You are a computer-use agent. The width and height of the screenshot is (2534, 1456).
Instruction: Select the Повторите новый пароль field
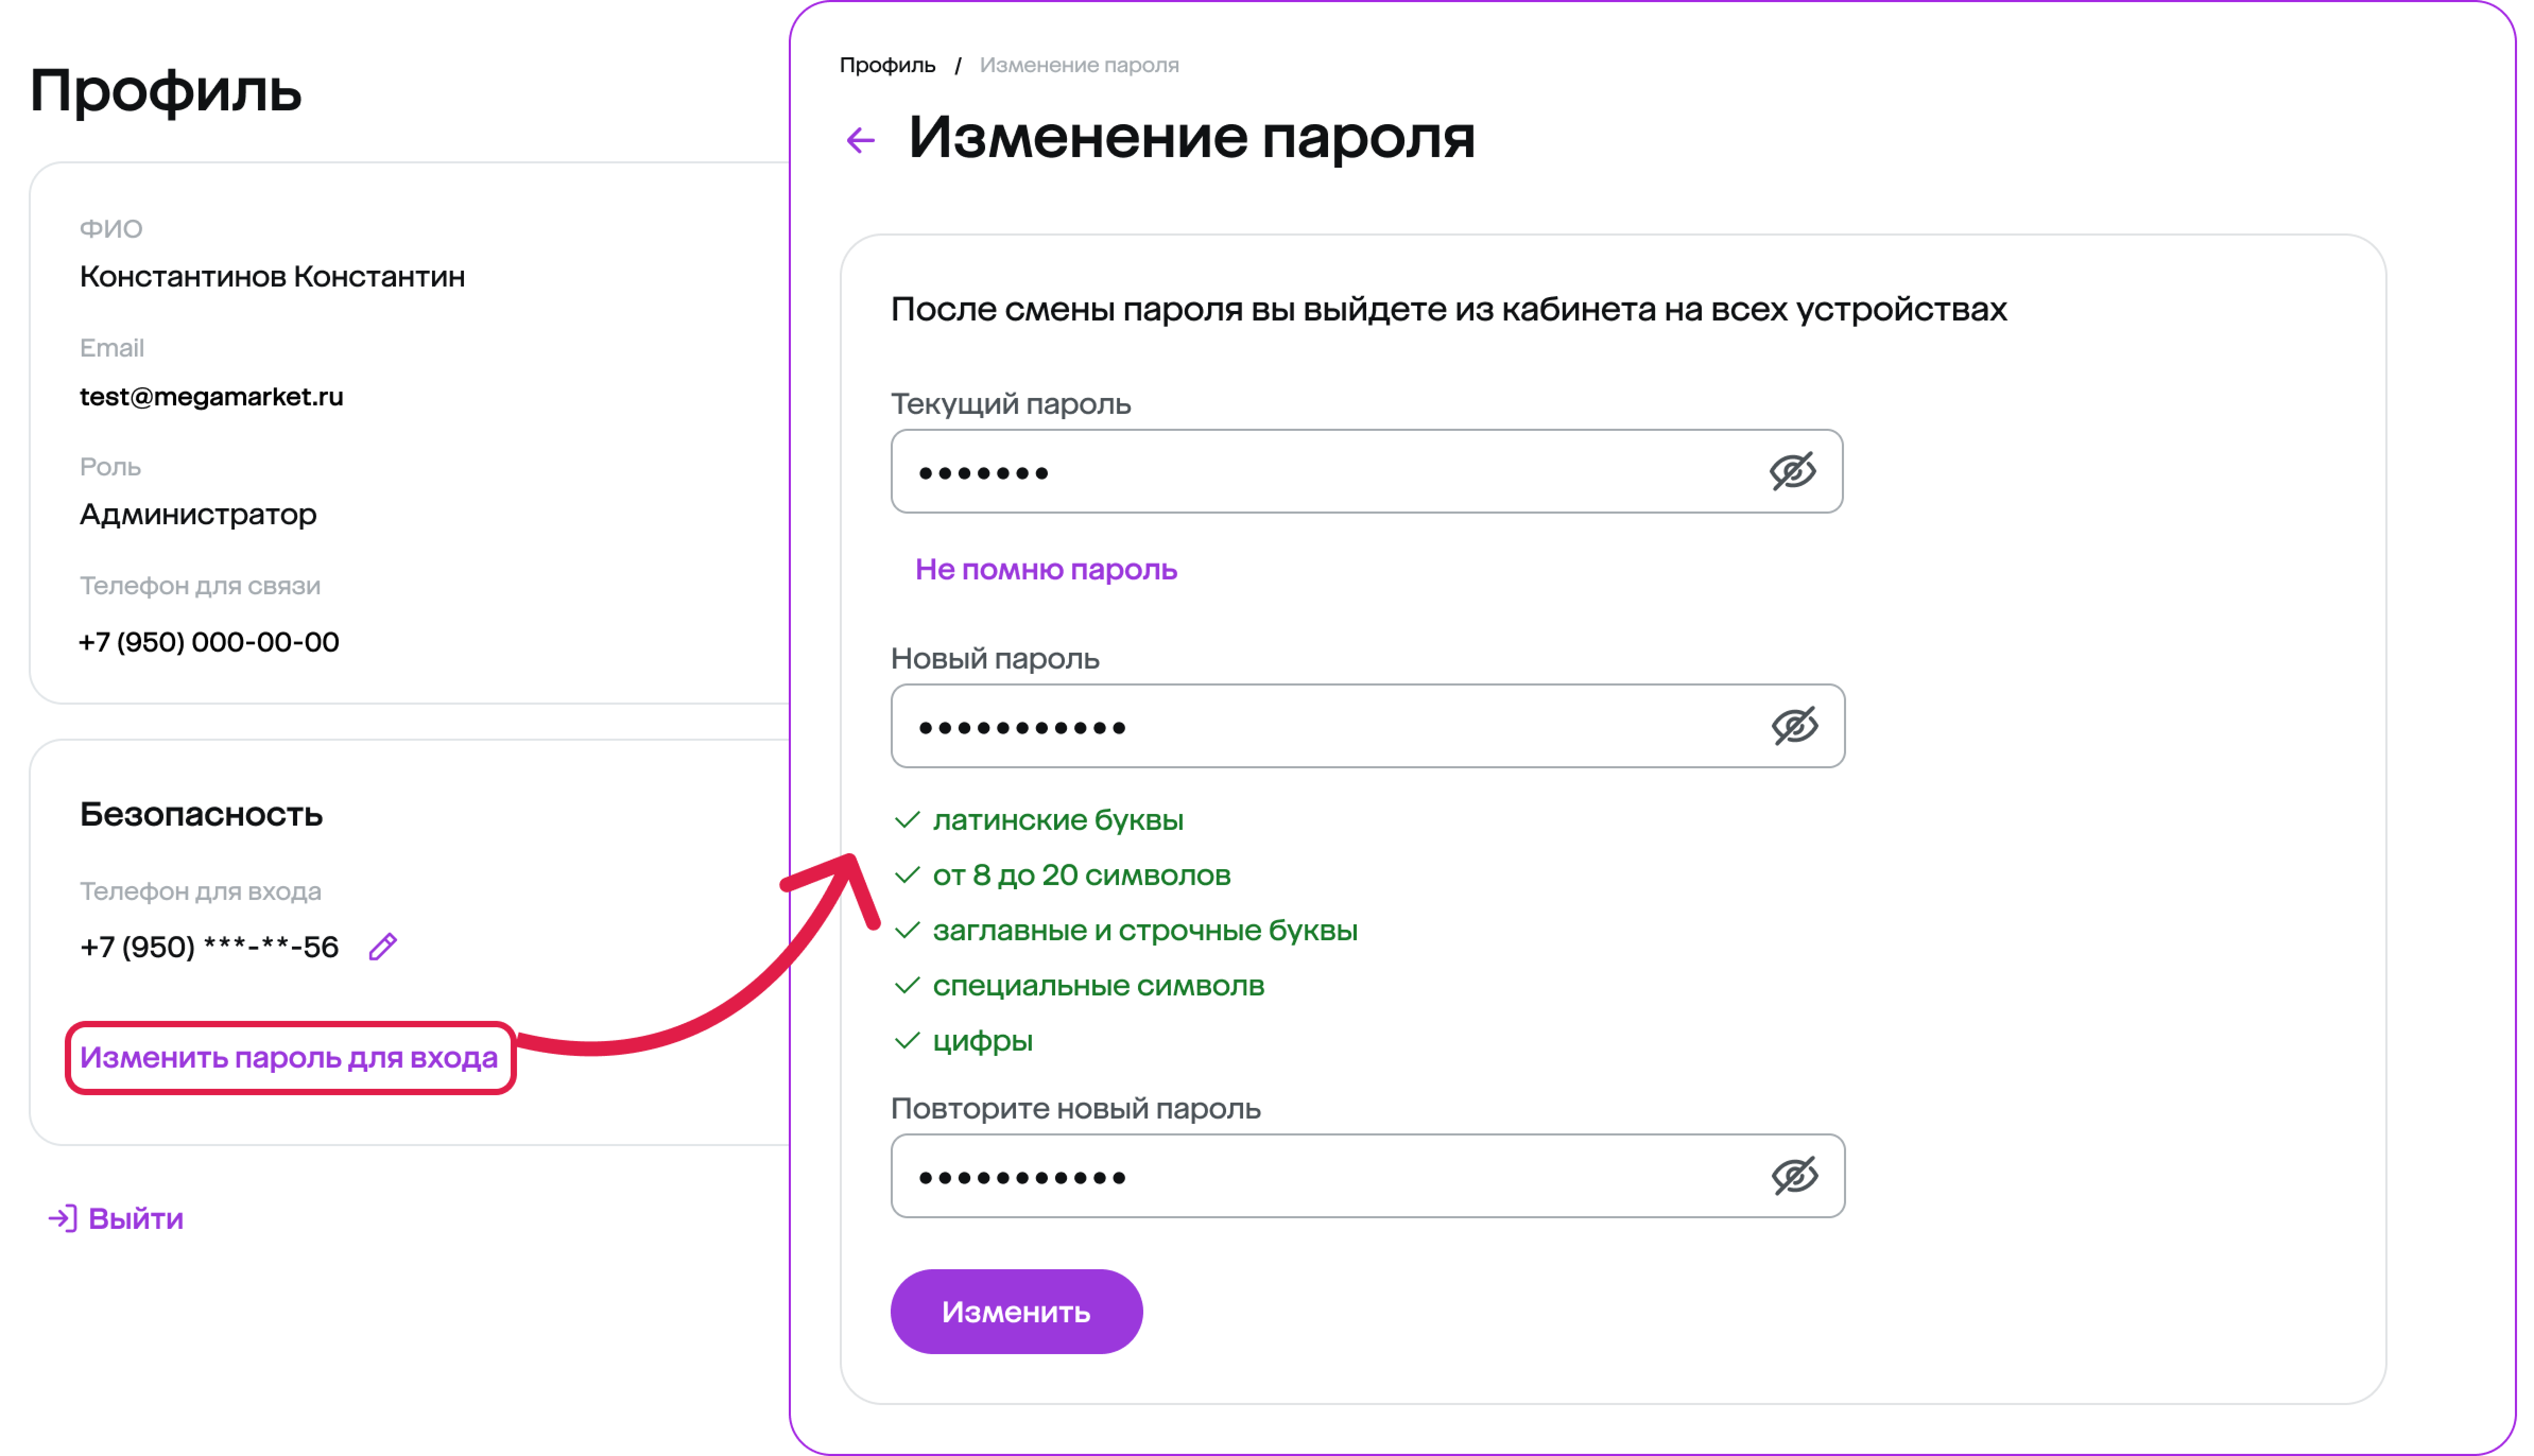tap(1320, 1176)
